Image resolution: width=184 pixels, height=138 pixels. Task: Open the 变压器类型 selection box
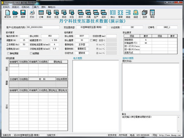point(91,27)
